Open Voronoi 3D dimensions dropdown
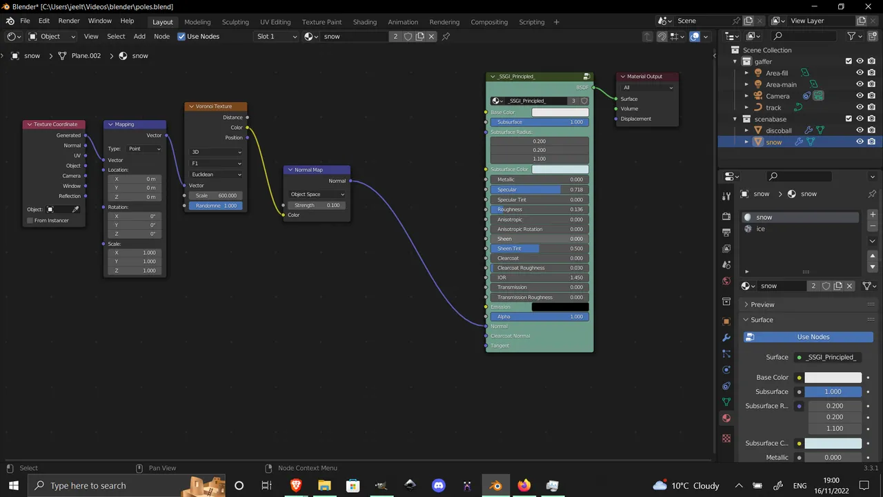This screenshot has height=497, width=883. [x=216, y=152]
